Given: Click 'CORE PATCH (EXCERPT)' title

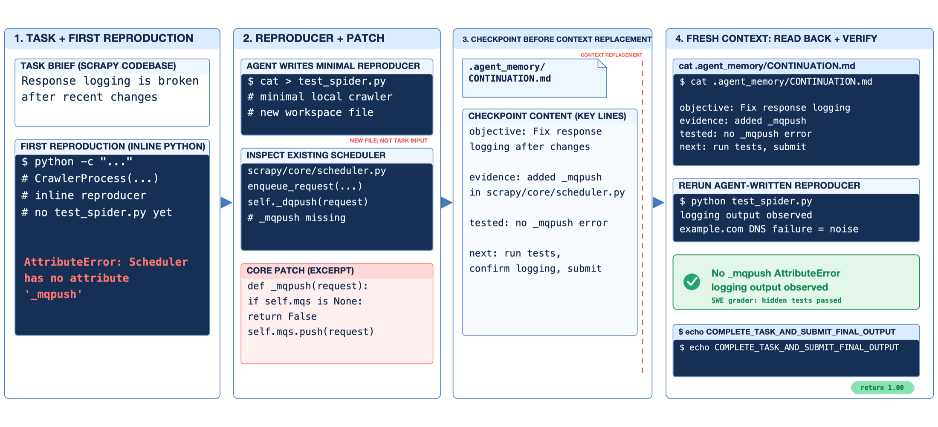Looking at the screenshot, I should click(x=300, y=271).
